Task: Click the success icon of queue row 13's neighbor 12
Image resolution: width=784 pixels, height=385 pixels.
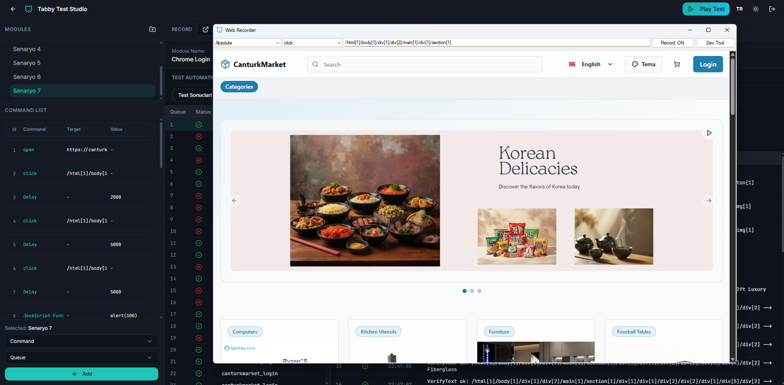Action: point(199,255)
